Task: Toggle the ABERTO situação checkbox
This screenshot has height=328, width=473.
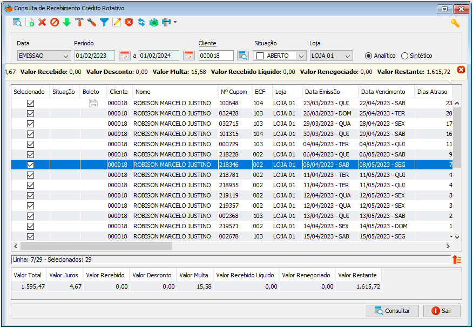Action: 260,56
